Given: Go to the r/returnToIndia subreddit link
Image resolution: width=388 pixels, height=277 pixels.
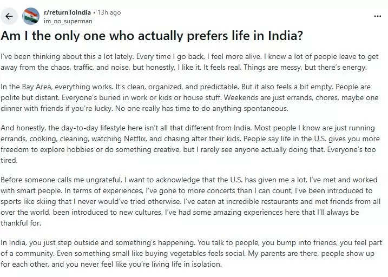Looking at the screenshot, I should 67,12.
